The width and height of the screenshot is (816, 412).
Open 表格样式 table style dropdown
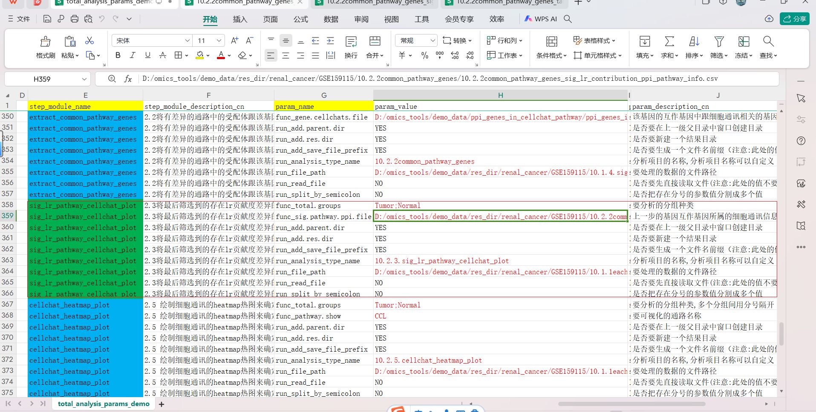594,40
